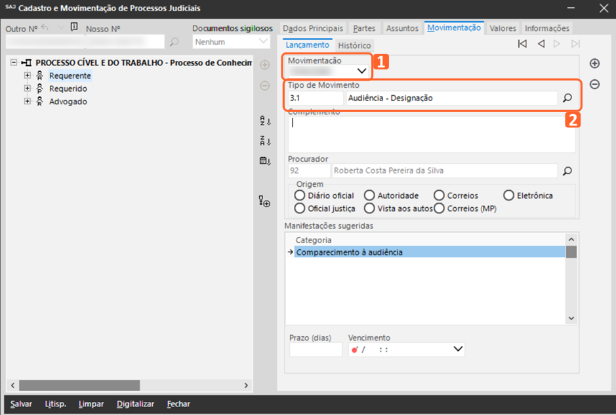Click the magnifier next to Tipo de Movimento

click(x=567, y=98)
